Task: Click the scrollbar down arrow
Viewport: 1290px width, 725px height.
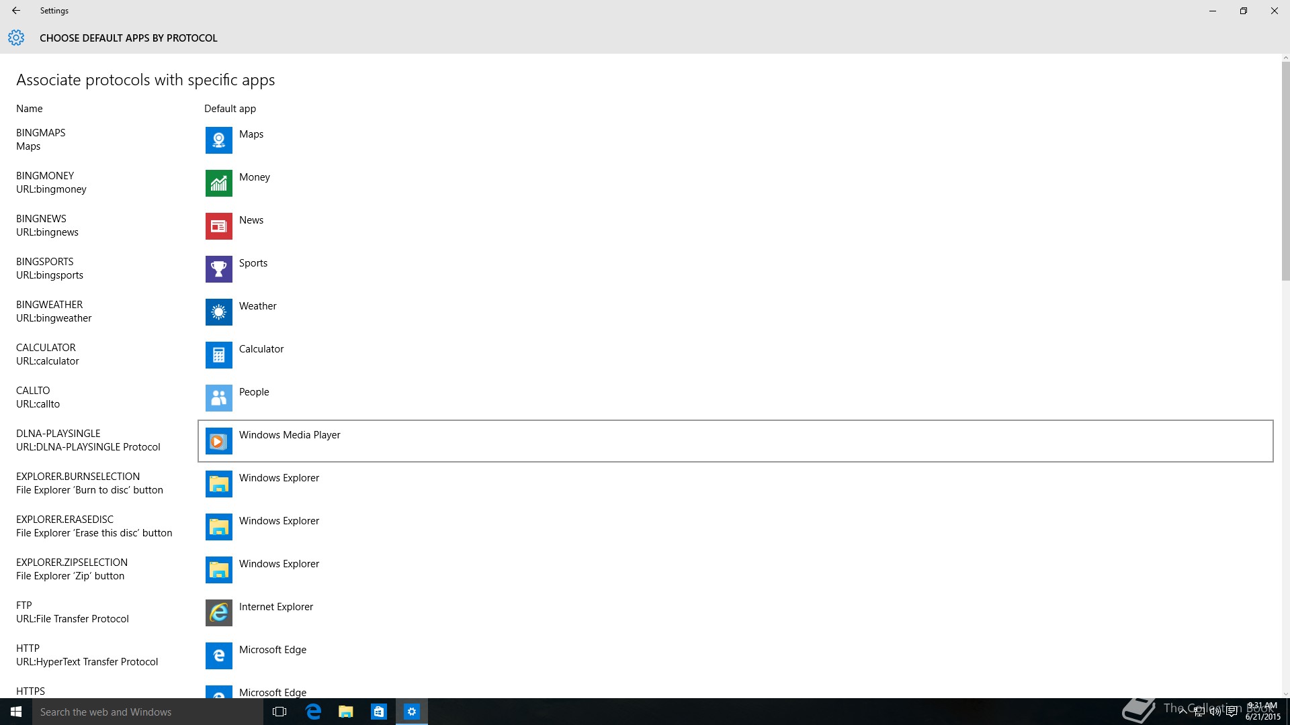Action: point(1285,694)
